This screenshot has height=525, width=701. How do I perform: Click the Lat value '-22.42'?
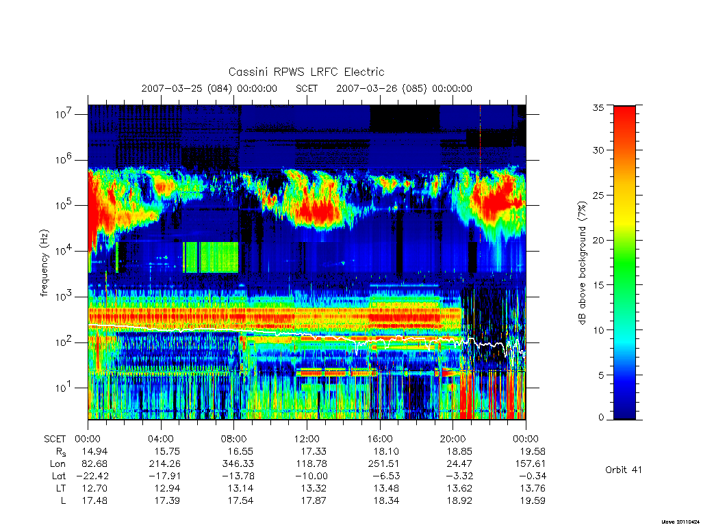click(x=92, y=476)
